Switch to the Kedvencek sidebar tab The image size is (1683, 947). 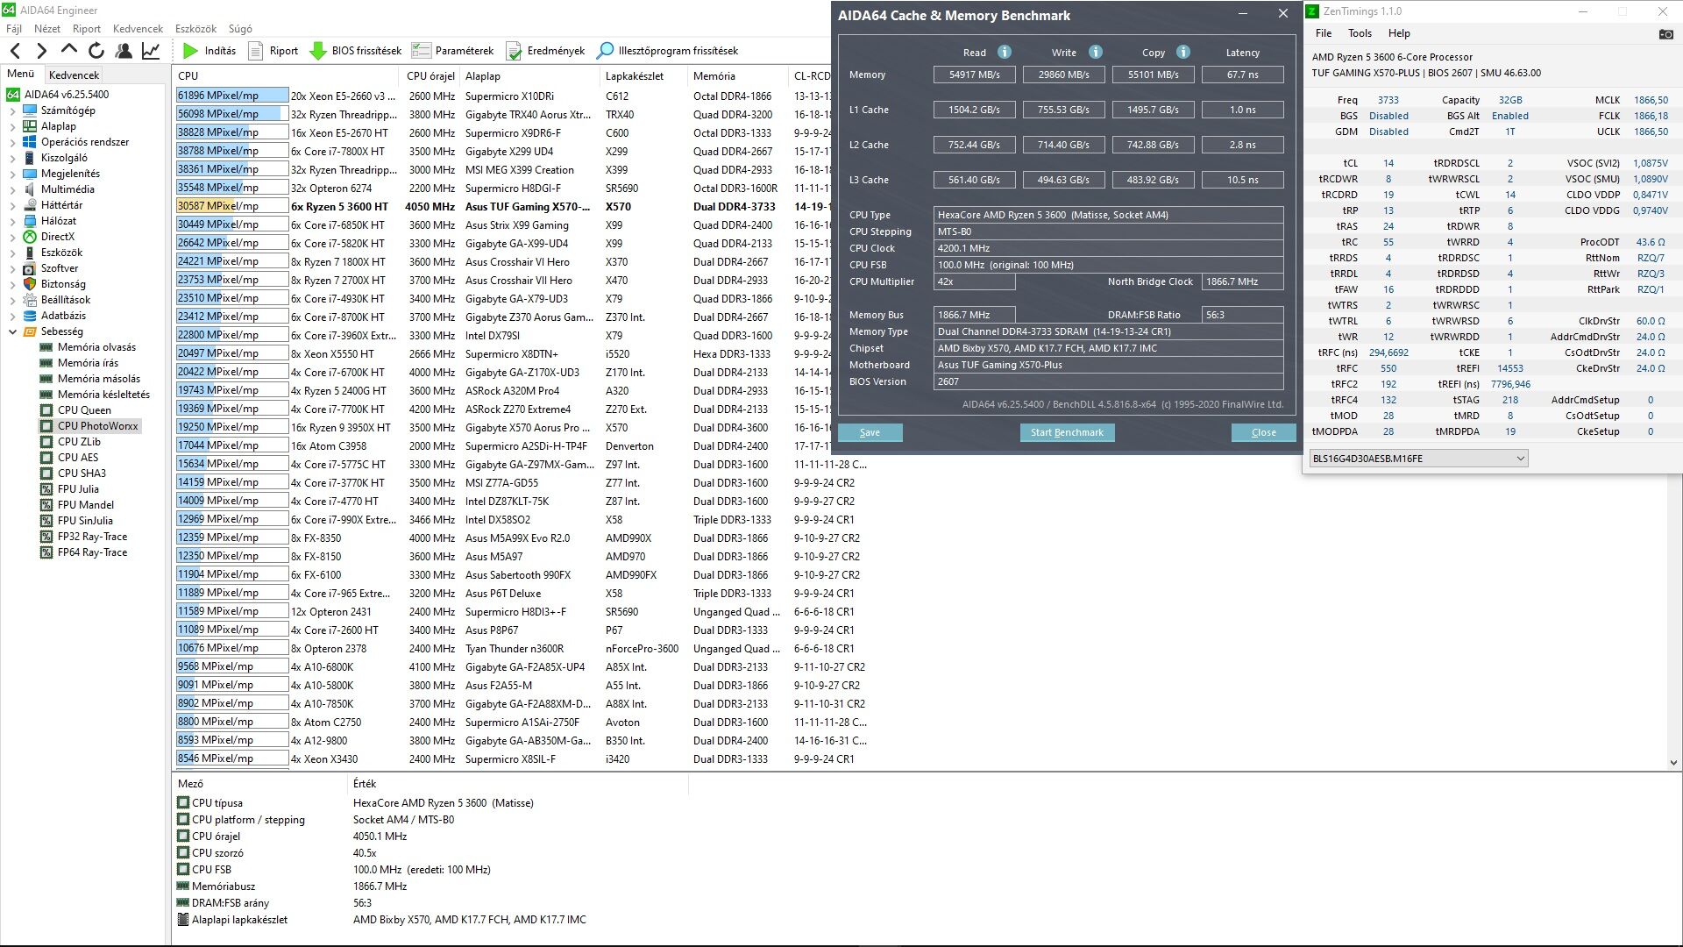pos(74,75)
